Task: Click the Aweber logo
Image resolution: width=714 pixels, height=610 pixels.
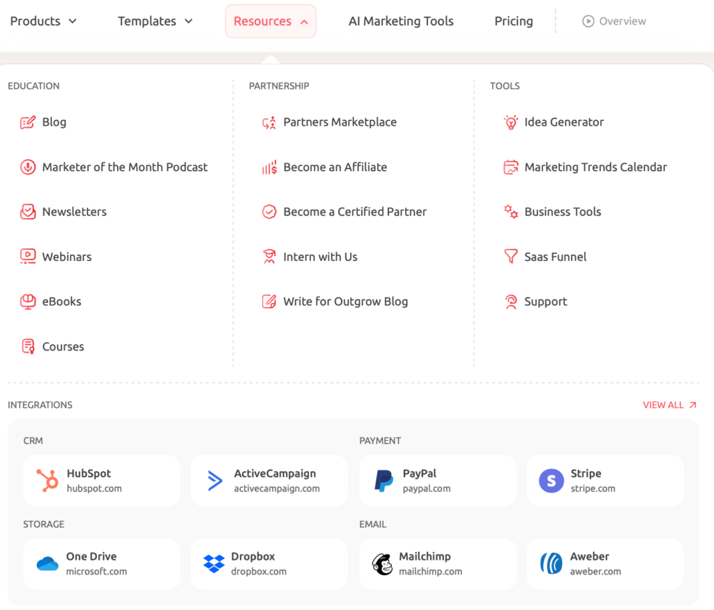Action: click(x=551, y=564)
